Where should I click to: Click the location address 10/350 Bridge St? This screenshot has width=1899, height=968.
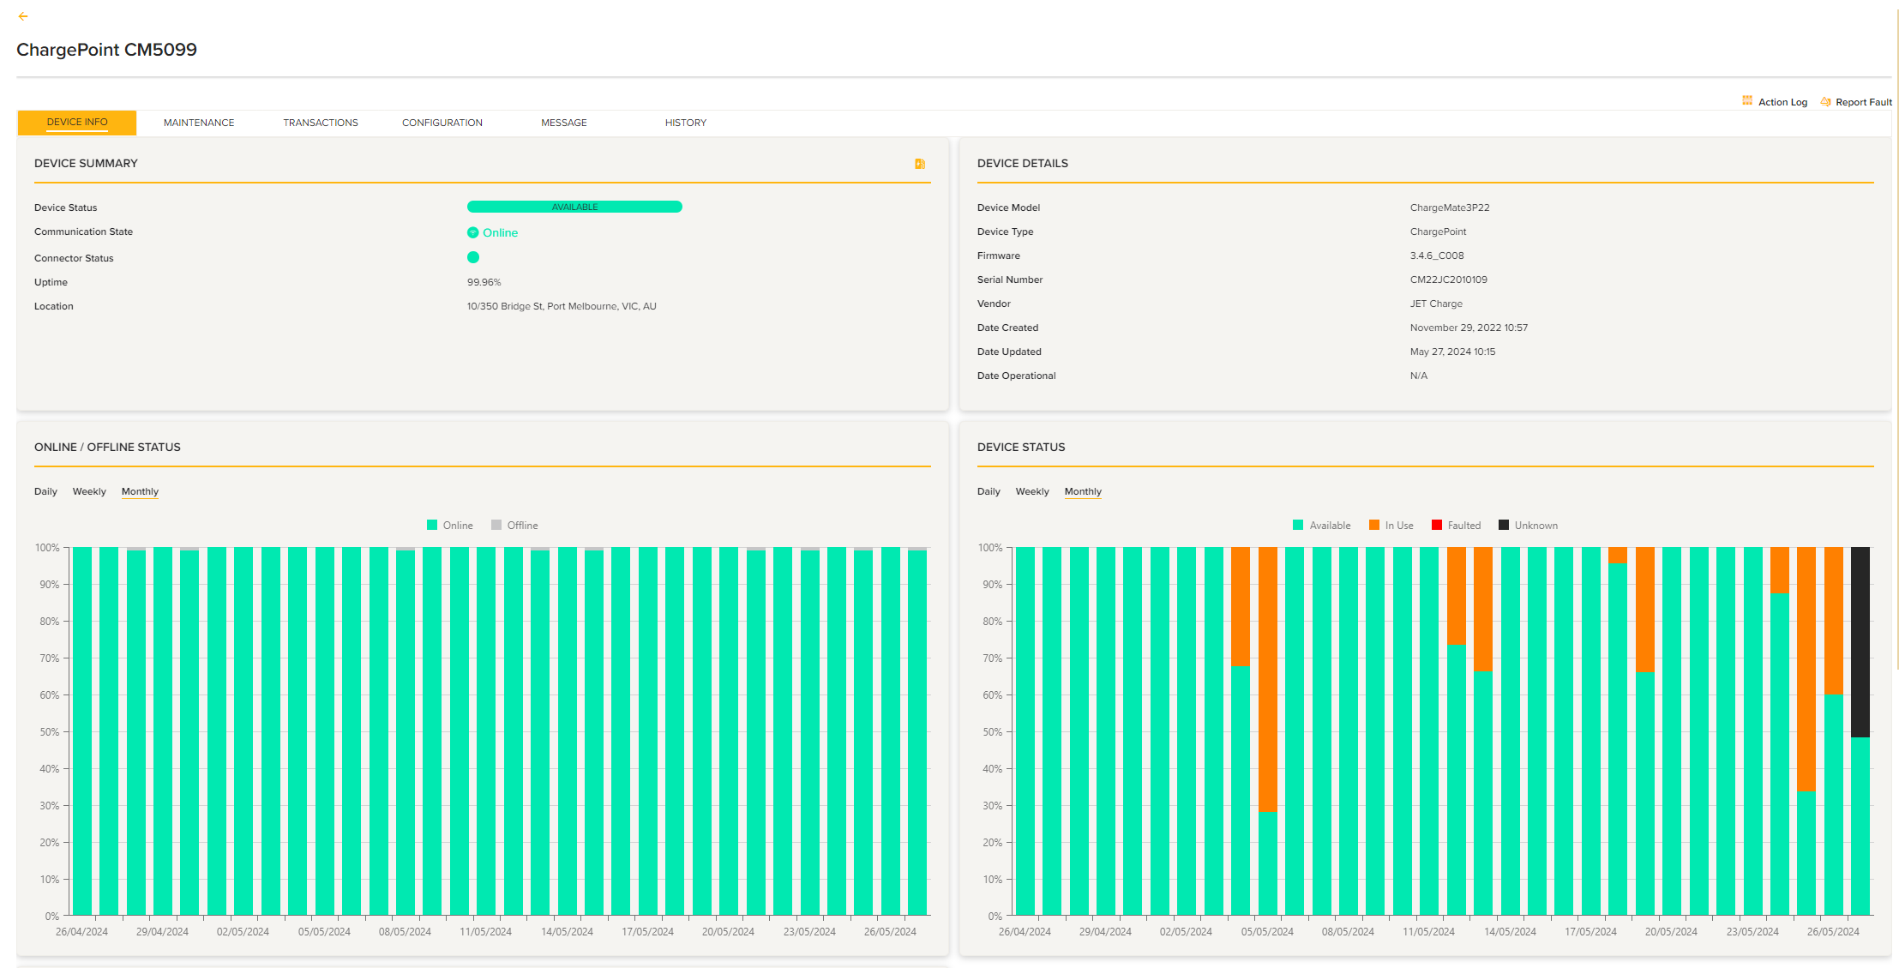point(562,306)
